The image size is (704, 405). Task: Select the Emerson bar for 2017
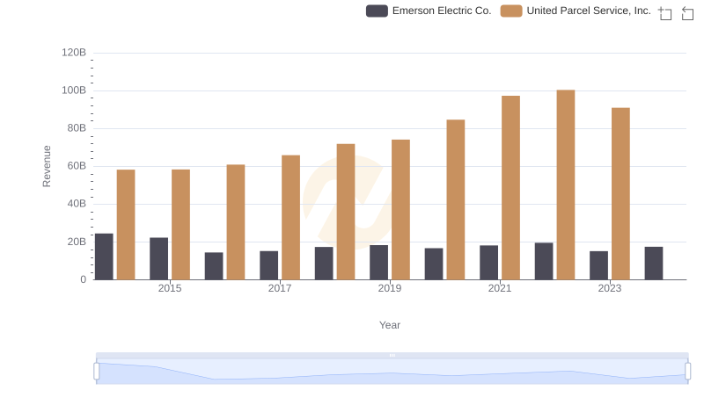point(269,265)
